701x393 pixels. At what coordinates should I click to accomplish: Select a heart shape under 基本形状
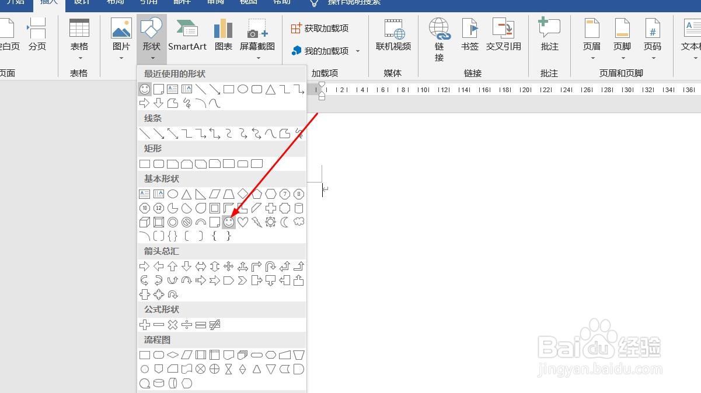(242, 222)
